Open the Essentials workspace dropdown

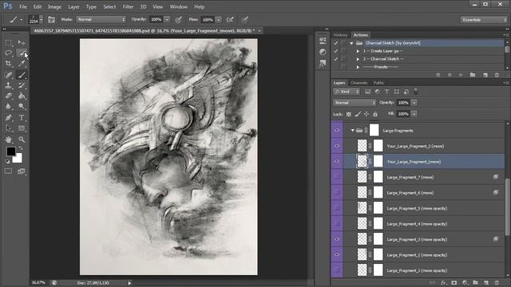point(484,20)
